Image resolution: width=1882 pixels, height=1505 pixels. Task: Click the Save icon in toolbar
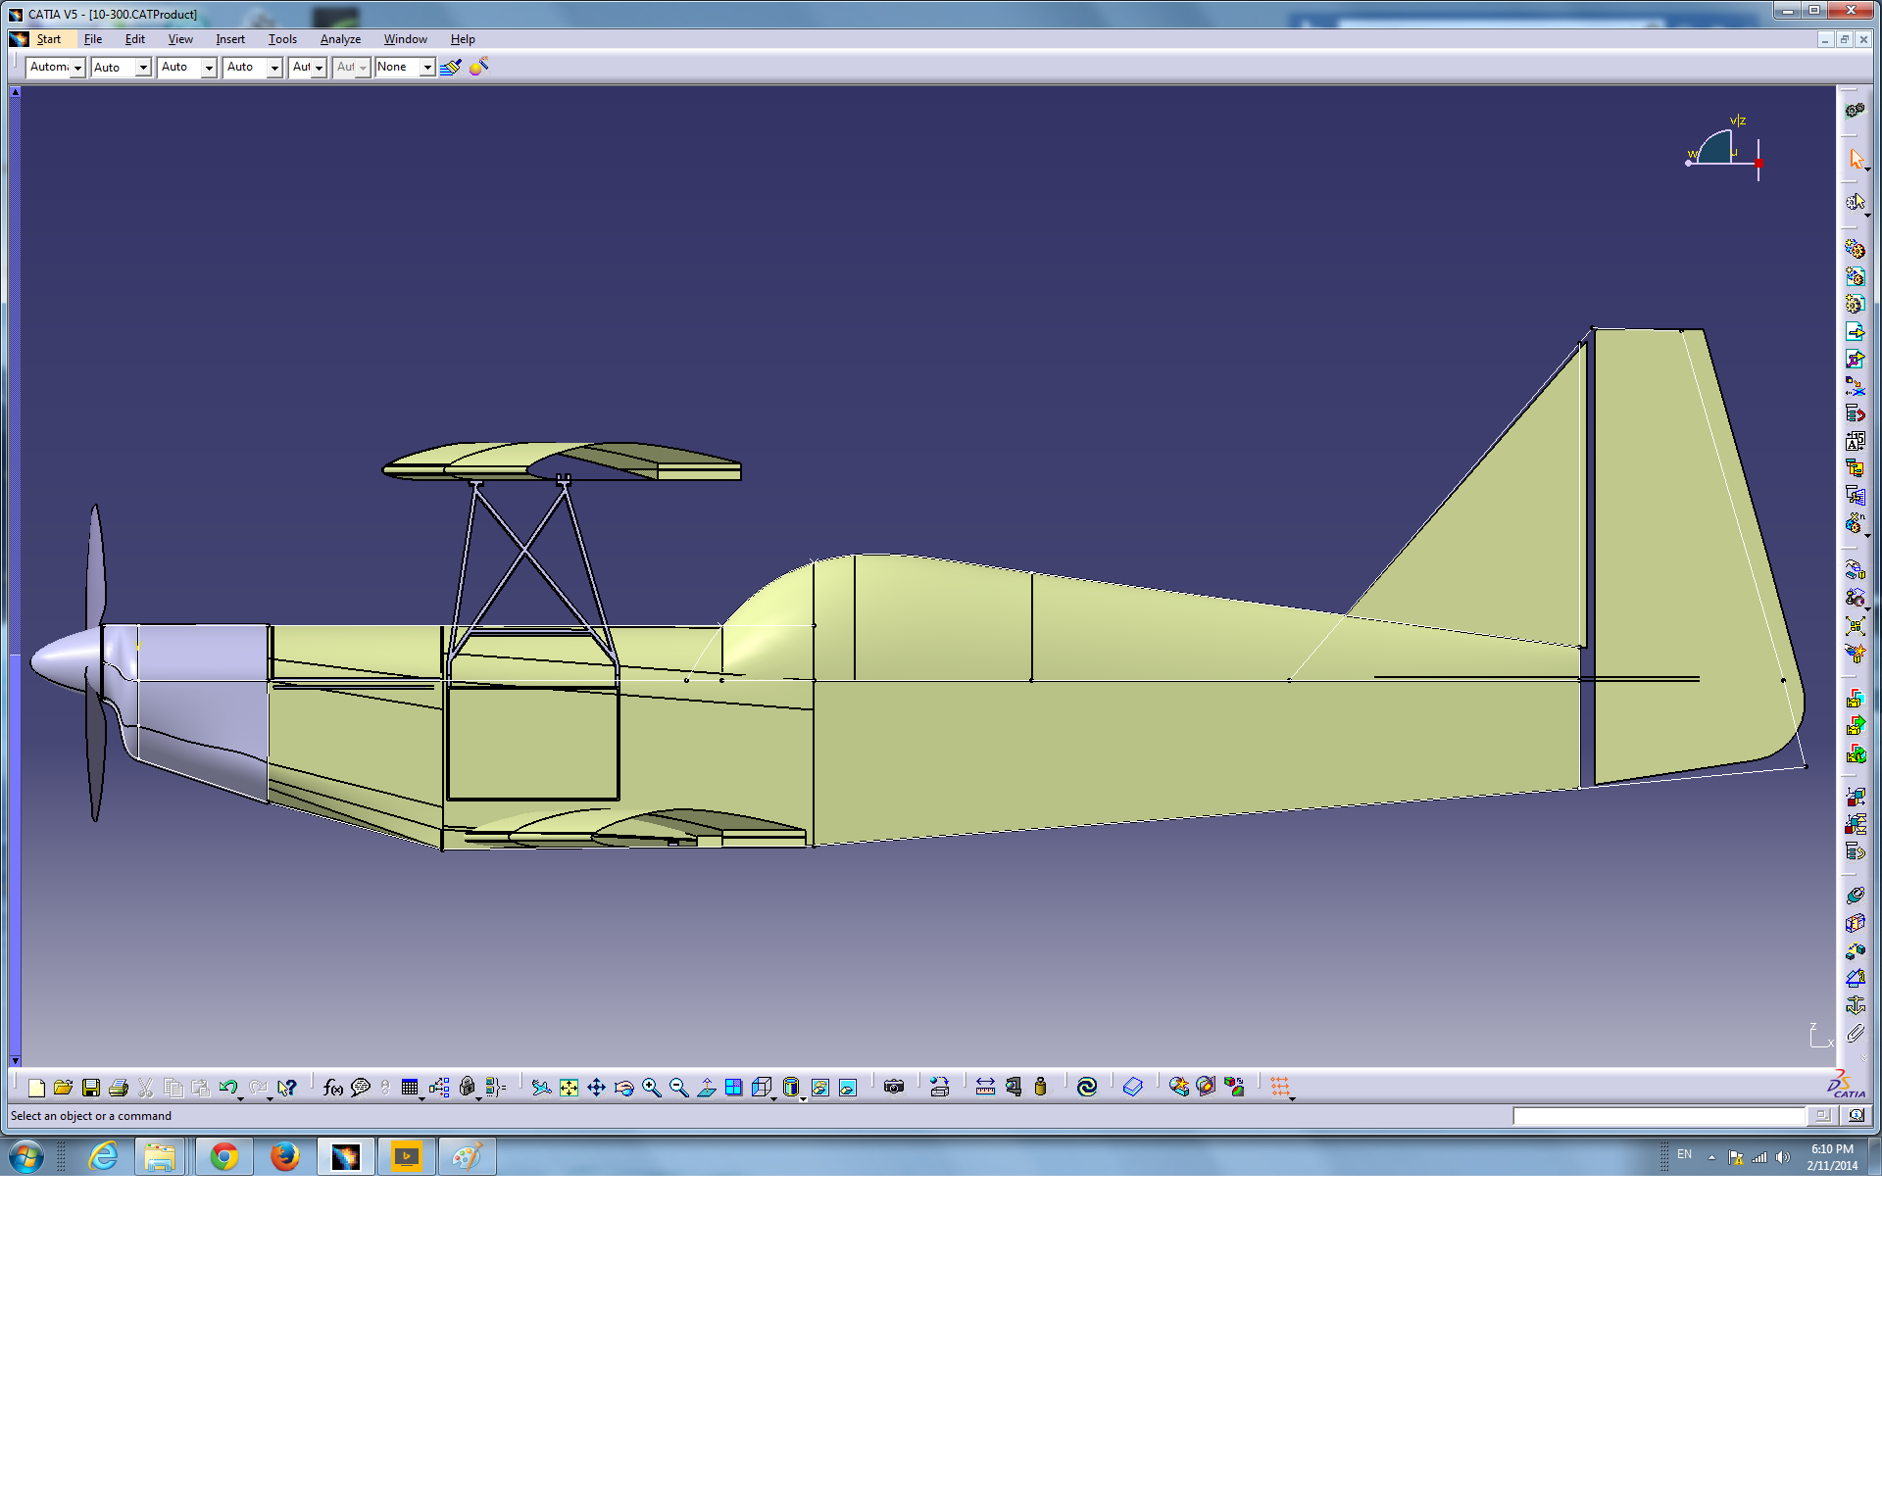click(x=91, y=1088)
